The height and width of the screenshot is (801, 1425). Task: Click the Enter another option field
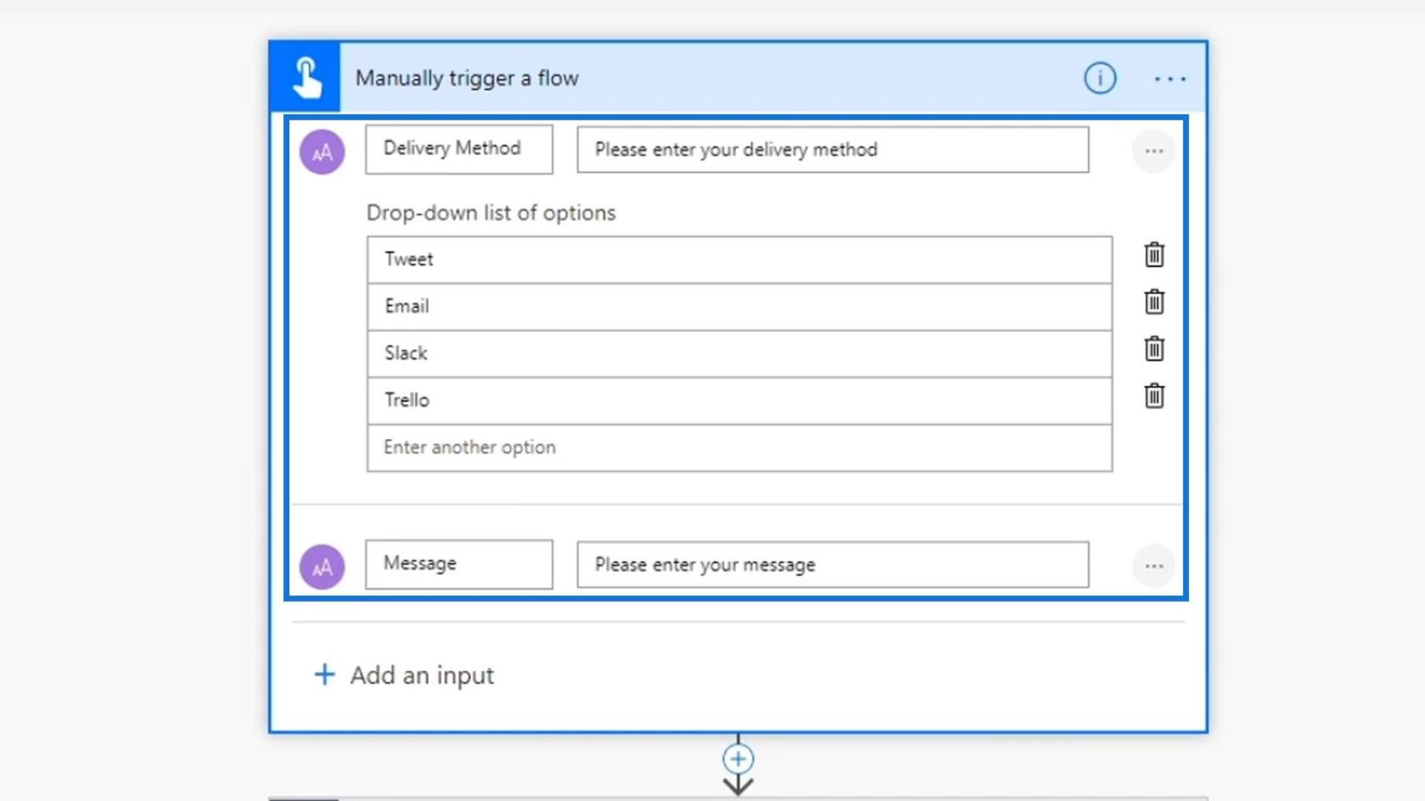[x=740, y=448]
